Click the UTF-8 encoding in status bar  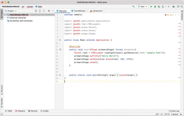pyautogui.click(x=167, y=114)
